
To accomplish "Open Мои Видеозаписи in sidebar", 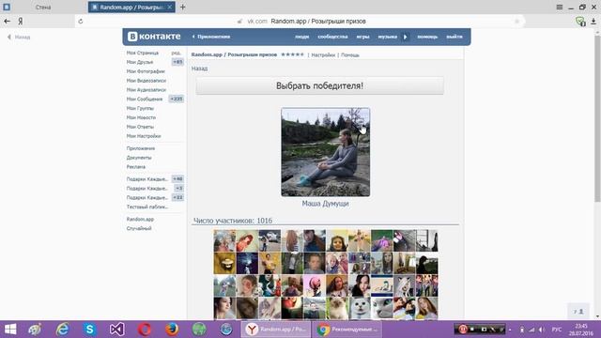I will [146, 81].
